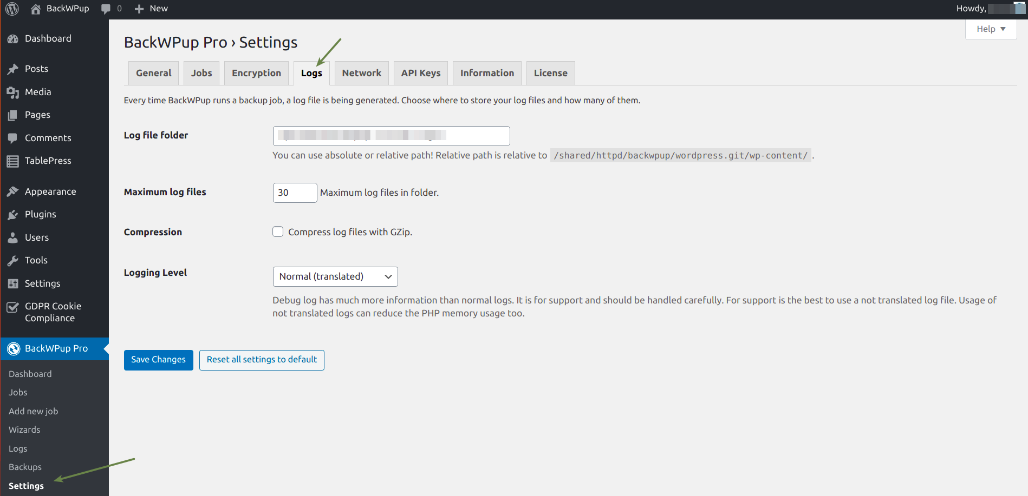Open the Pages menu item

pos(54,115)
